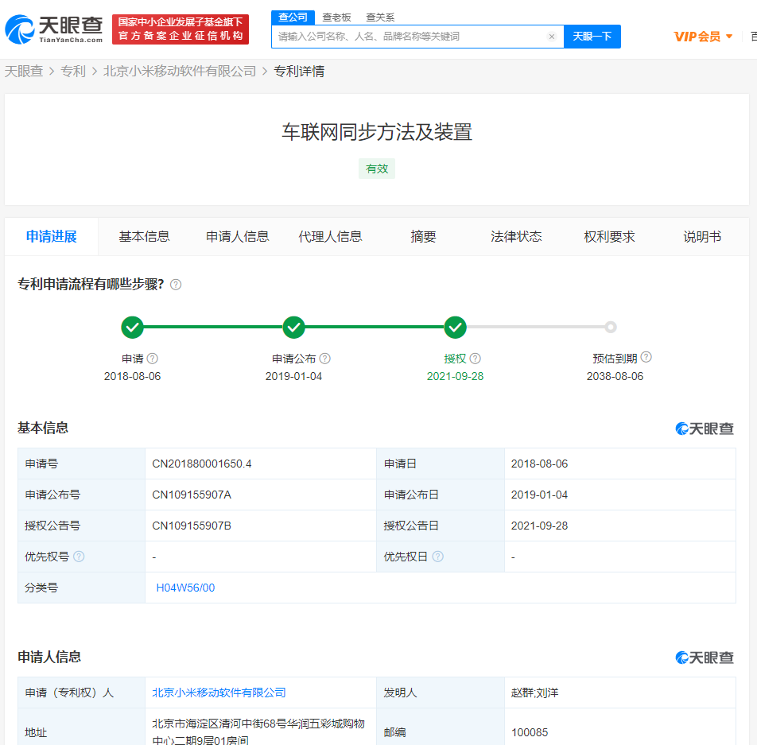Switch to the 基本信息 tab
Viewport: 757px width, 745px height.
(x=144, y=237)
